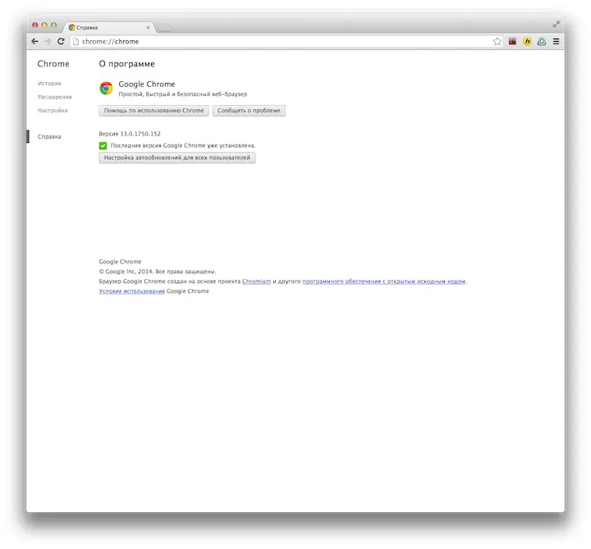Click the yellow round extension icon
This screenshot has height=549, width=591.
click(x=527, y=41)
